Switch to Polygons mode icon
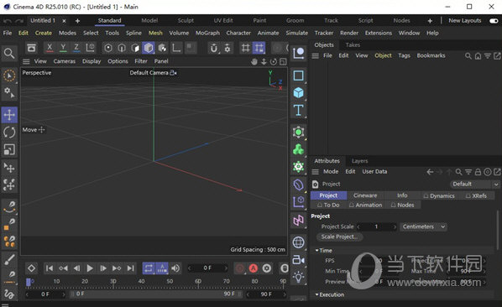This screenshot has height=307, width=502. [x=135, y=48]
